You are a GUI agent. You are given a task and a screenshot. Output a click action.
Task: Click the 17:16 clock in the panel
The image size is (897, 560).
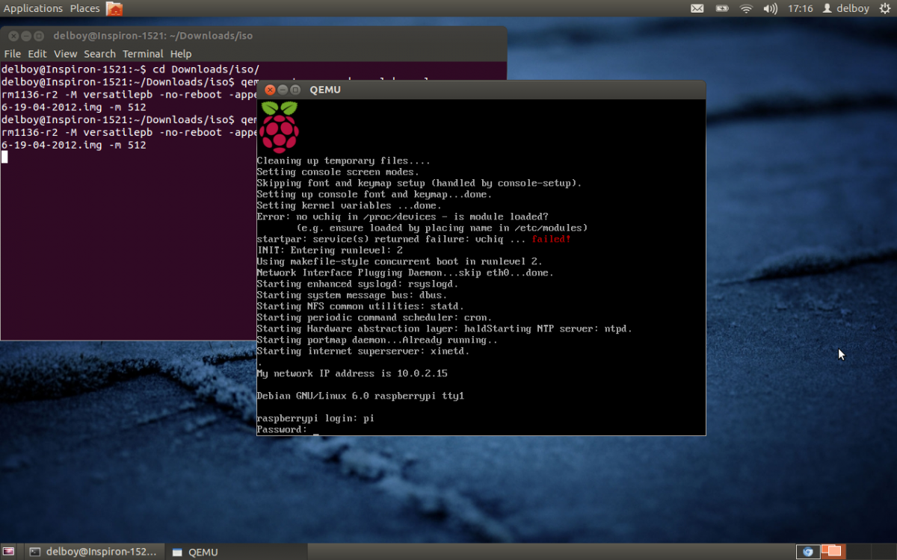[x=800, y=9]
